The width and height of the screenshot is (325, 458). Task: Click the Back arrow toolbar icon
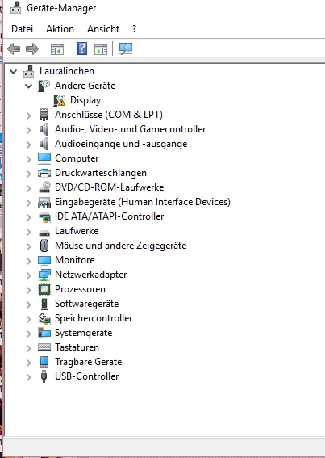point(14,48)
